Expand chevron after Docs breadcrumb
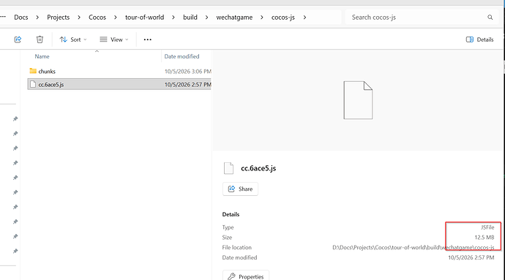Viewport: 505px width, 280px height. pyautogui.click(x=37, y=18)
